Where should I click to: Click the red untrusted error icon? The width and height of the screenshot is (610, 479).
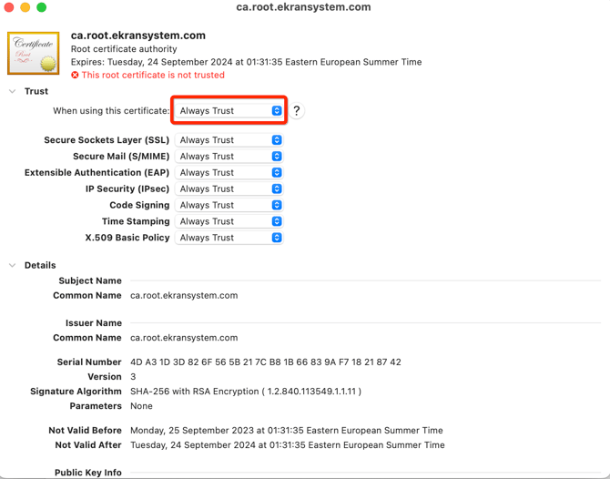76,75
